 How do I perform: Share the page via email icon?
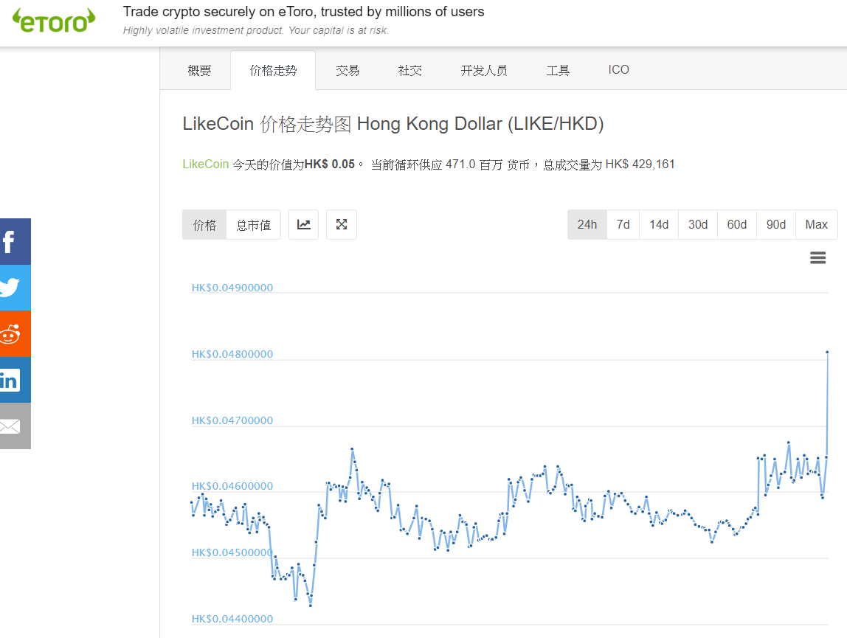pos(15,426)
